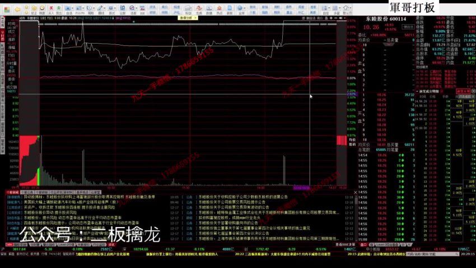Click the 默认页 home page icon

coord(346,8)
